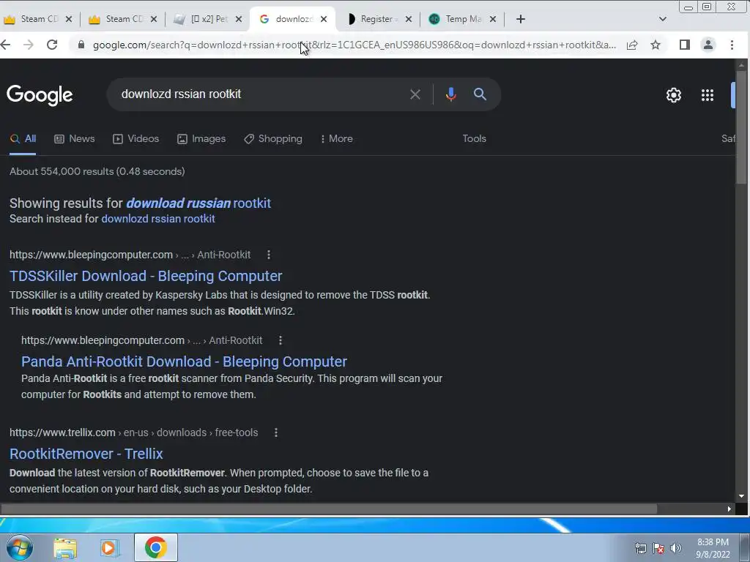The image size is (750, 562).
Task: Open the search Tools options
Action: [x=474, y=138]
